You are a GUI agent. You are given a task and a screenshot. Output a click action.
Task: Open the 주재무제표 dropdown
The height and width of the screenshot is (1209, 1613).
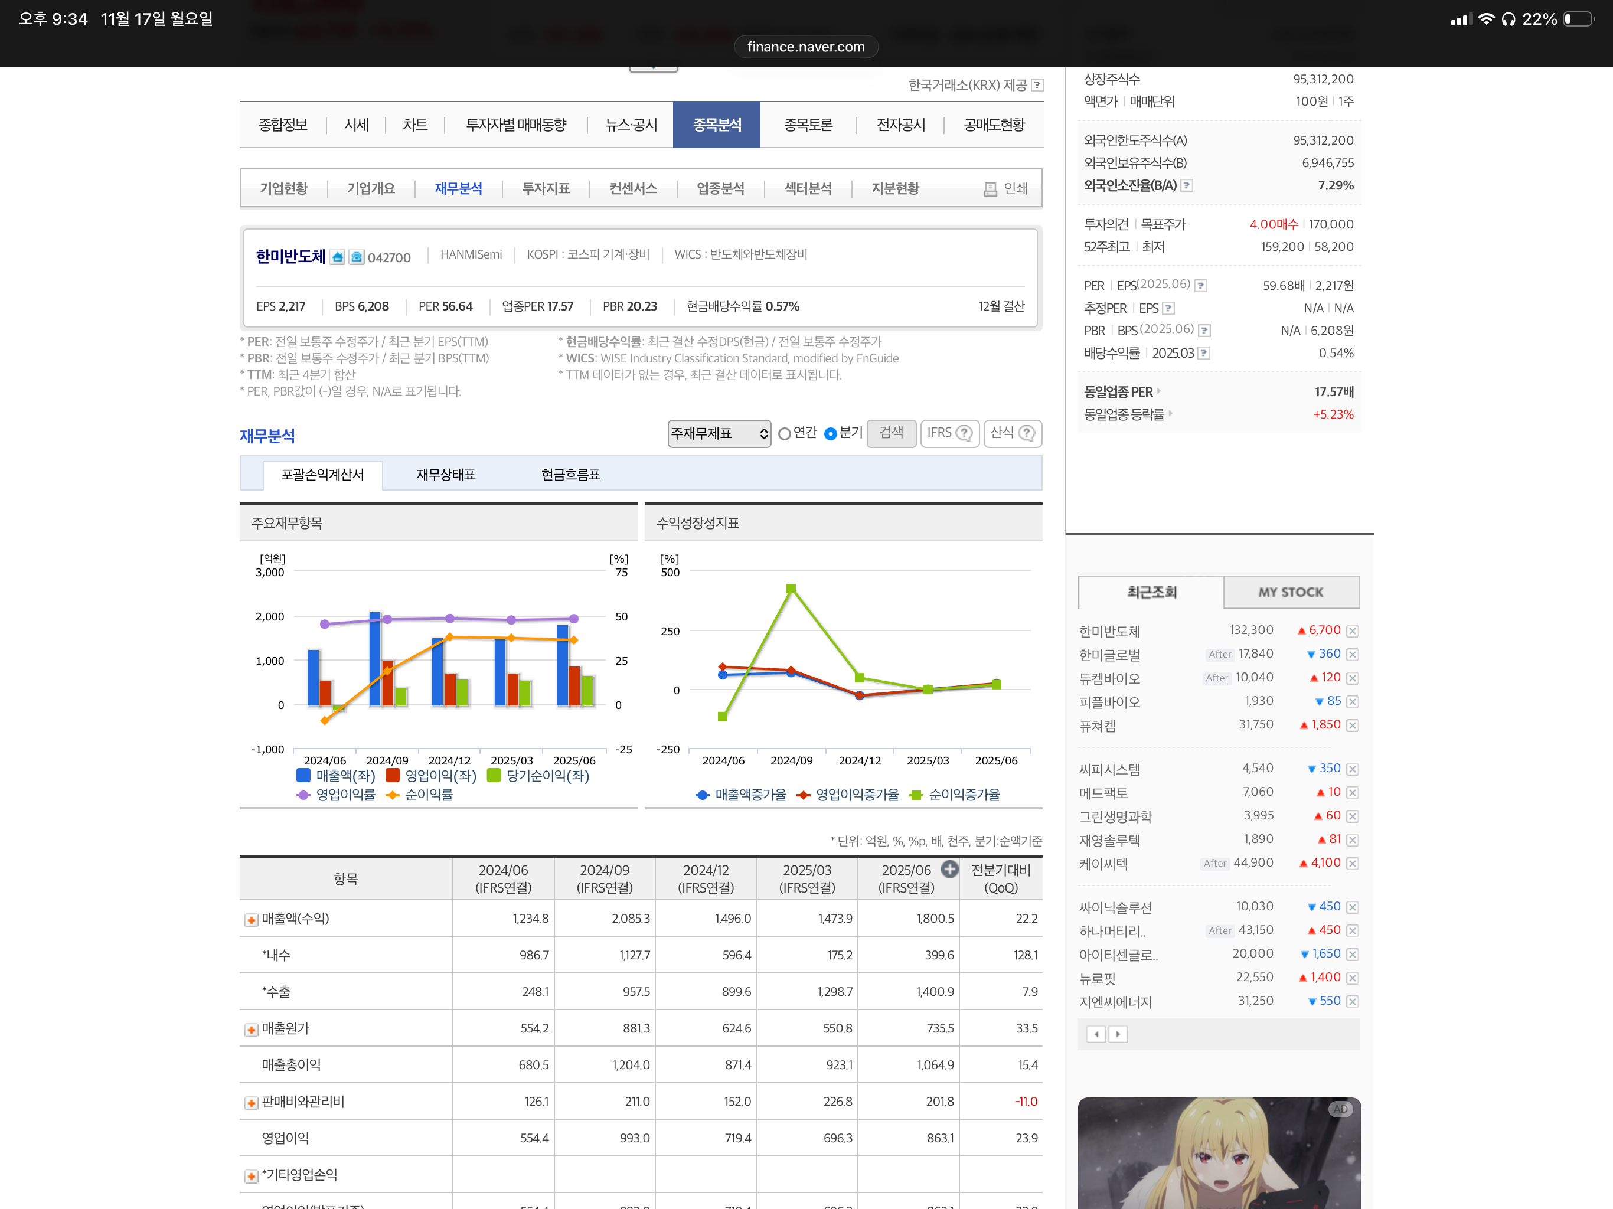(719, 433)
